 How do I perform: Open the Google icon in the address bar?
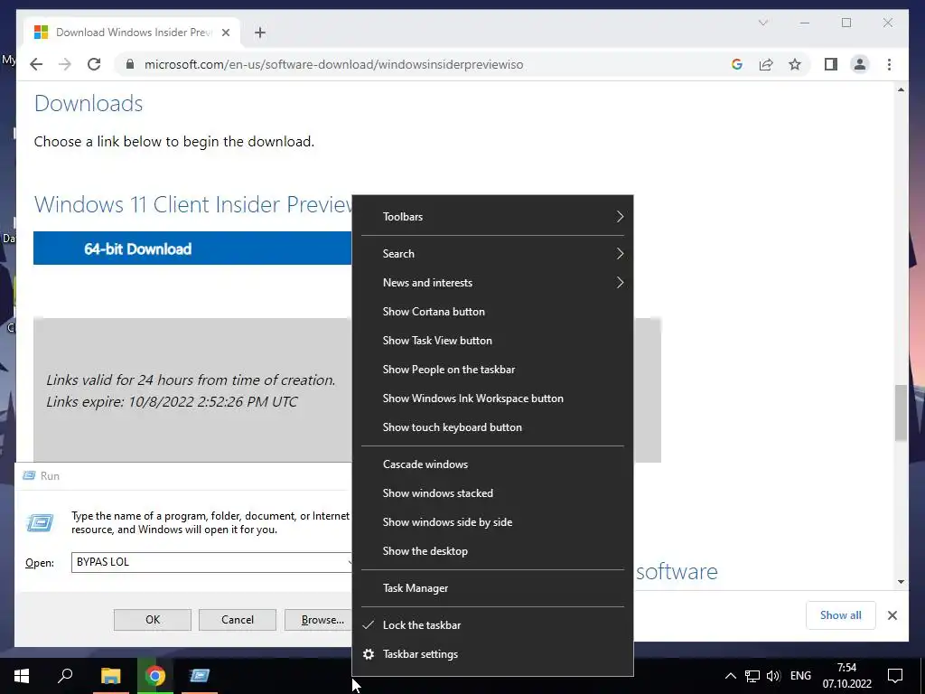coord(737,64)
